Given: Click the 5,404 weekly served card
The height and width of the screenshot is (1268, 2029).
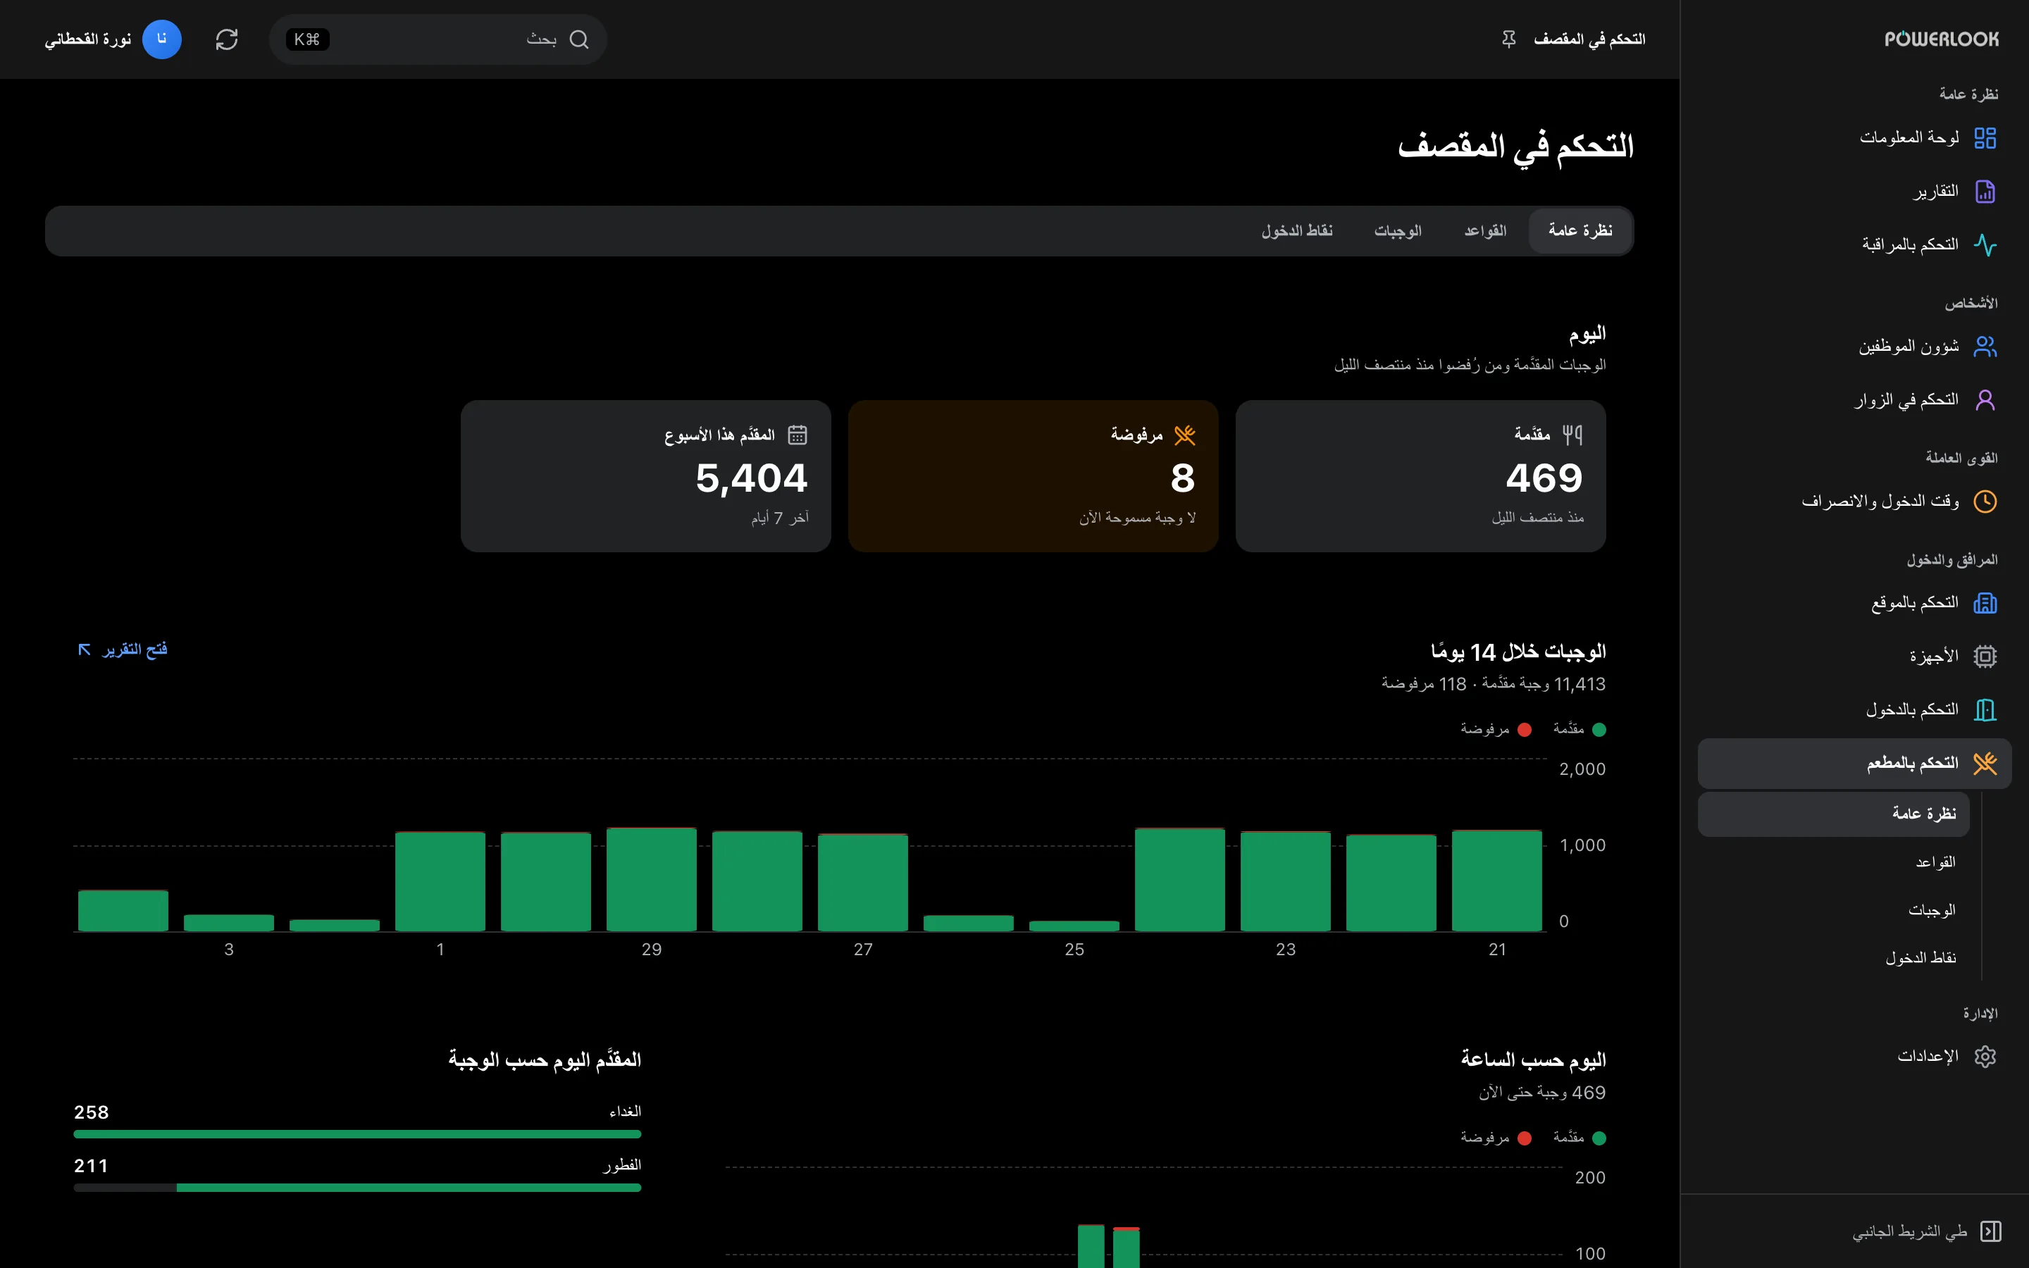Looking at the screenshot, I should pos(645,476).
